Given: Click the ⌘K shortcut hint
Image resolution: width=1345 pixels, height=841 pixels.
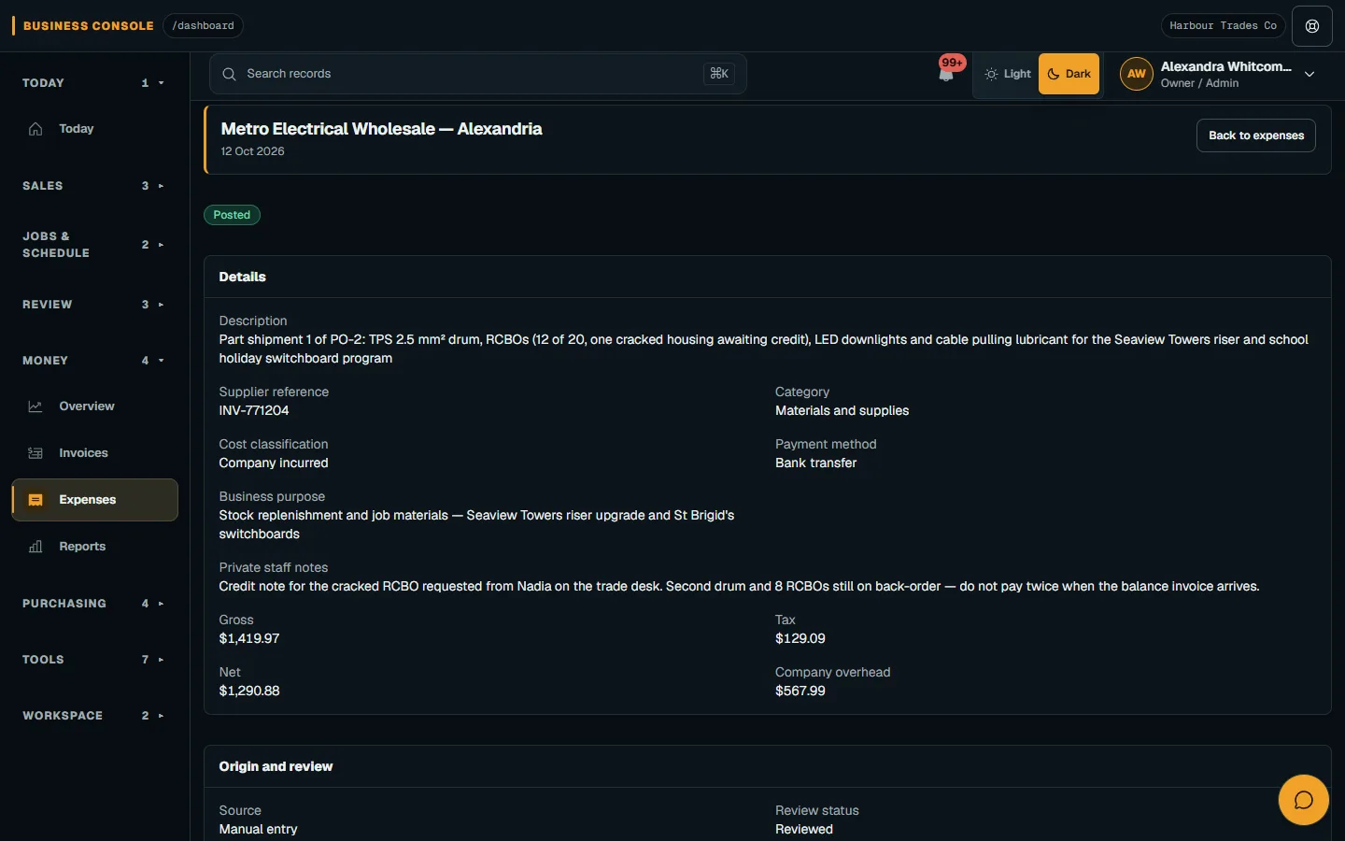Looking at the screenshot, I should click(719, 74).
